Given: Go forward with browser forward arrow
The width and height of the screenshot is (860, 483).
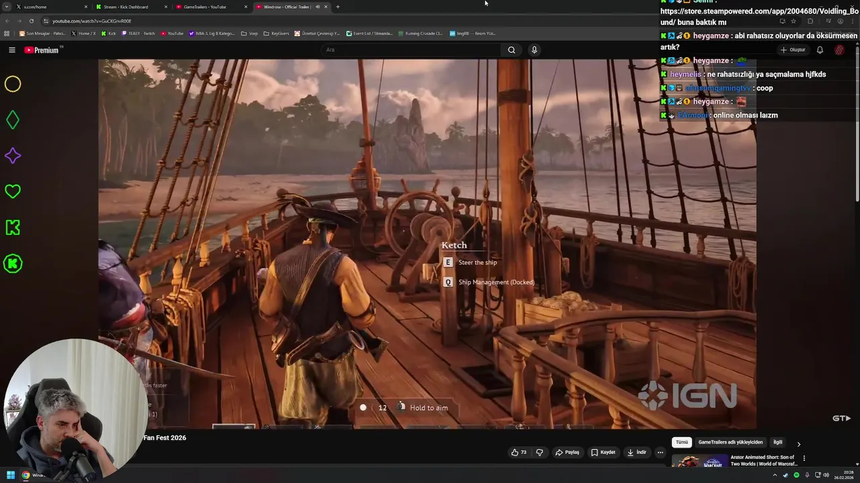Looking at the screenshot, I should point(19,21).
